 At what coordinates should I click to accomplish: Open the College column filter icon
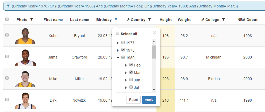tap(224, 20)
